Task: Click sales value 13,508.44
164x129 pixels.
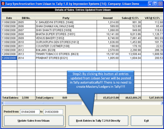Action: [130, 54]
